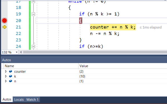Click the k variable cube icon
The height and width of the screenshot is (104, 167).
click(11, 76)
